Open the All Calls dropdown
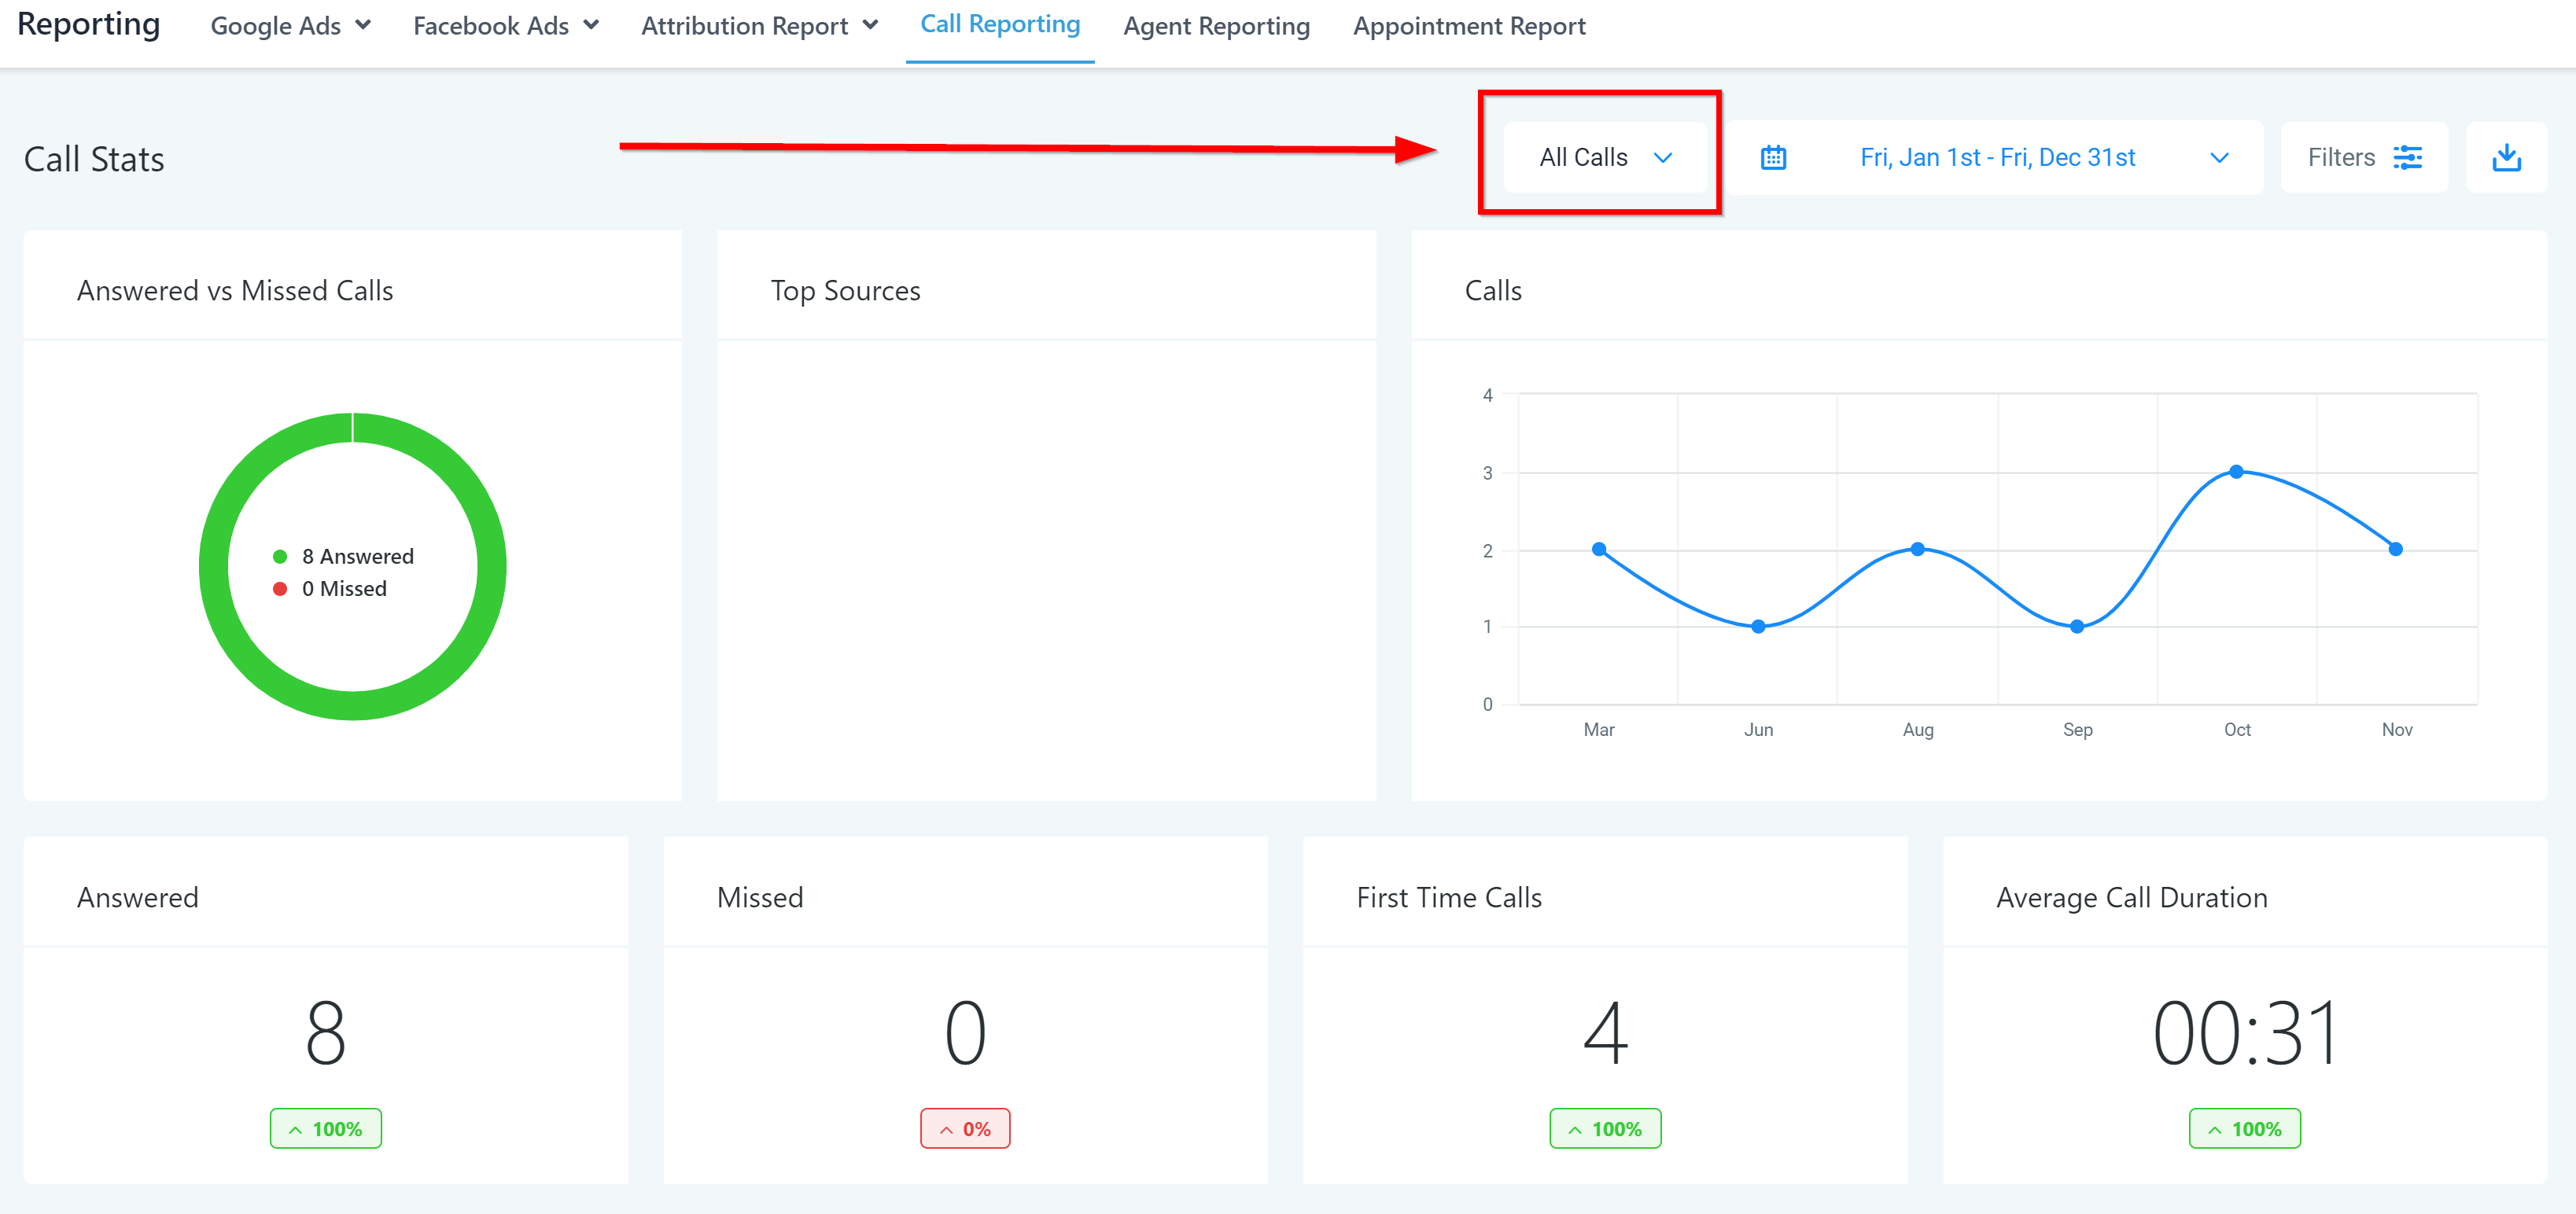Image resolution: width=2576 pixels, height=1214 pixels. click(1604, 158)
